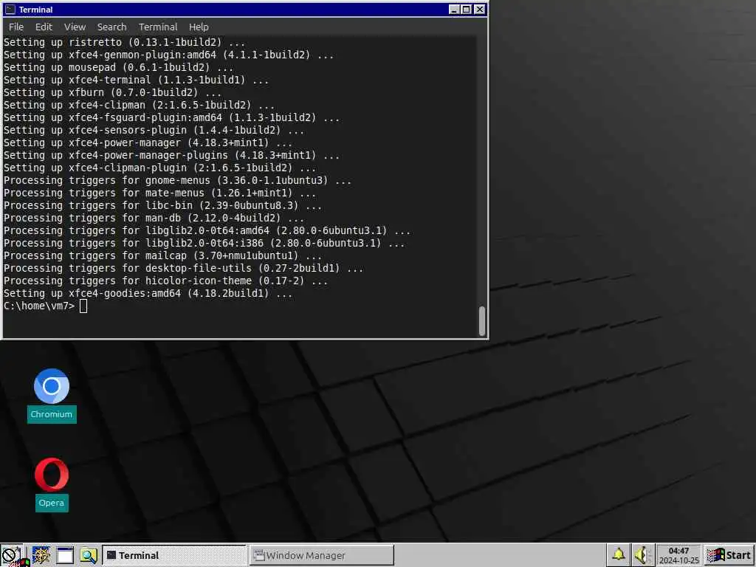
Task: Maximize the Terminal window
Action: click(467, 9)
